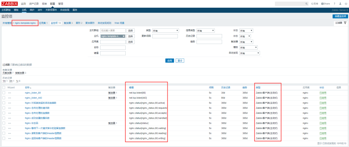Switch to the 触发器 3 tab
The height and width of the screenshot is (147, 349).
tap(68, 23)
